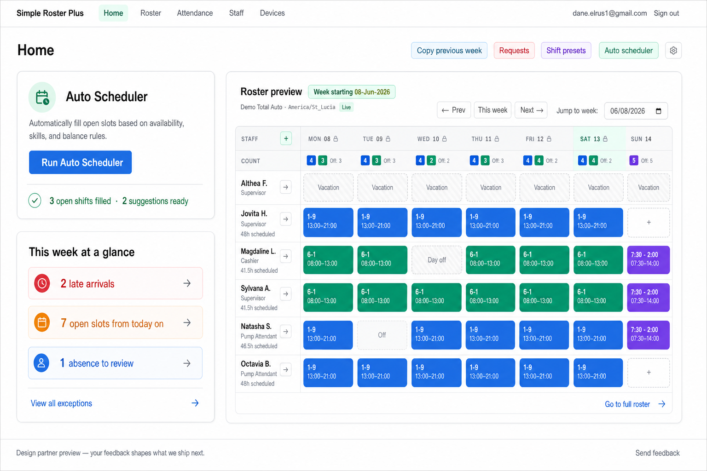Select Sylvana A. Monday 6-1 shift
The image size is (707, 471).
[x=328, y=298]
